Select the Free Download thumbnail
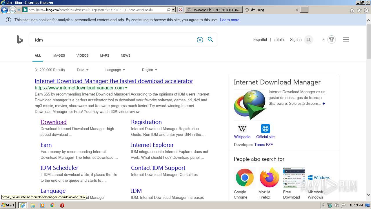371x209 pixels. [x=294, y=177]
